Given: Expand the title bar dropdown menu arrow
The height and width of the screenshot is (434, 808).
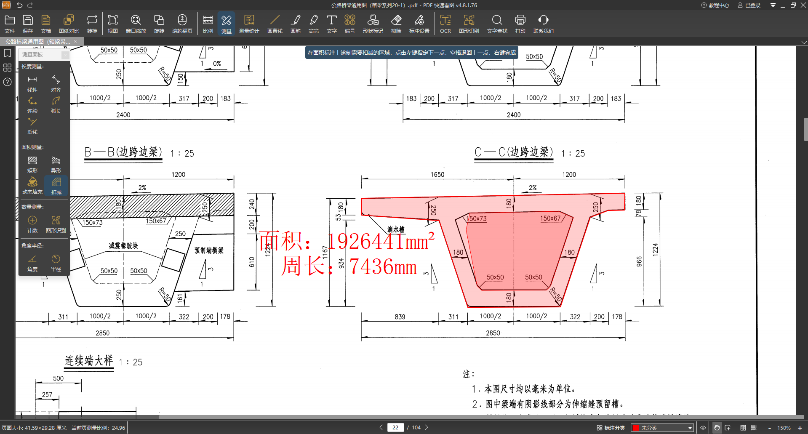Looking at the screenshot, I should point(773,5).
